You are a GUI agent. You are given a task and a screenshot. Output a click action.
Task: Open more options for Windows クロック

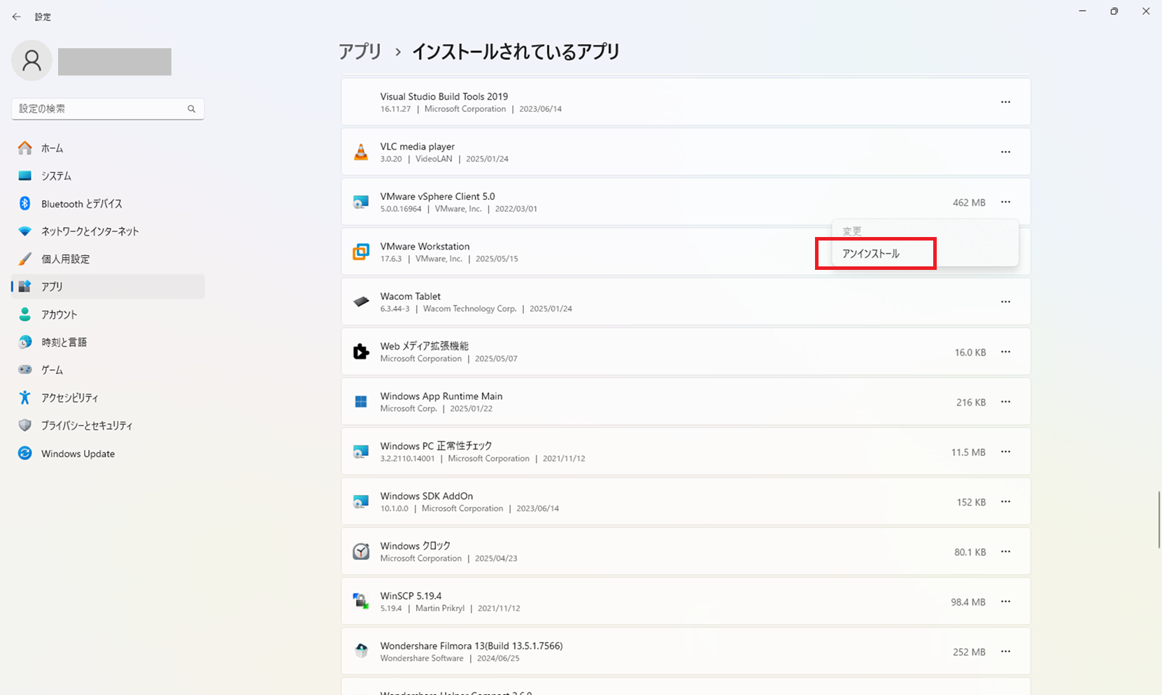coord(1005,552)
